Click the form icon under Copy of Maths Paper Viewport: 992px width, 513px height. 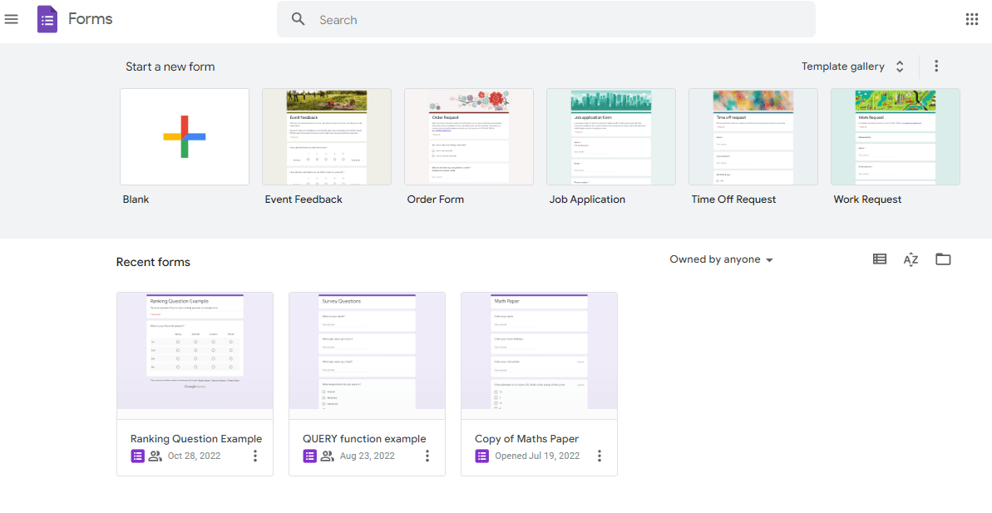[x=481, y=456]
